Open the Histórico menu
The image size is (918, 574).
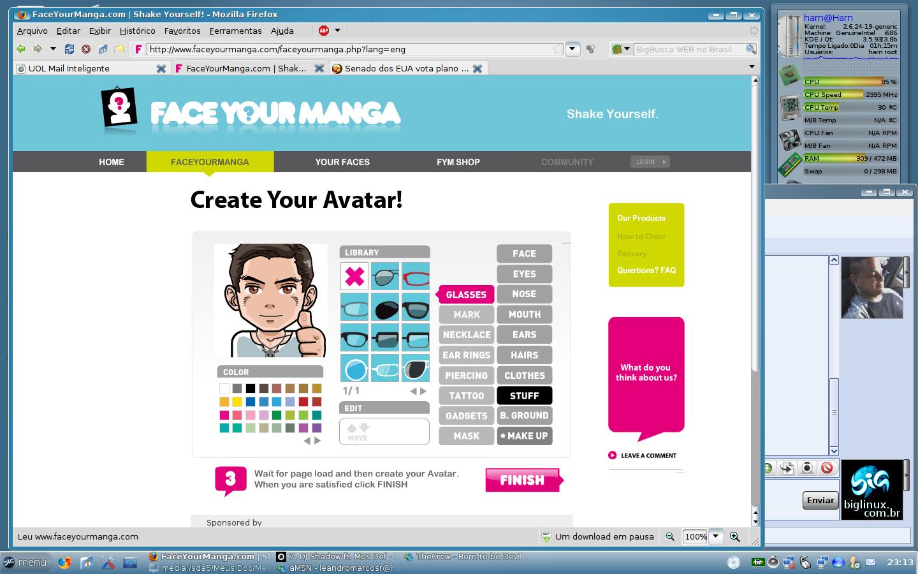point(137,31)
